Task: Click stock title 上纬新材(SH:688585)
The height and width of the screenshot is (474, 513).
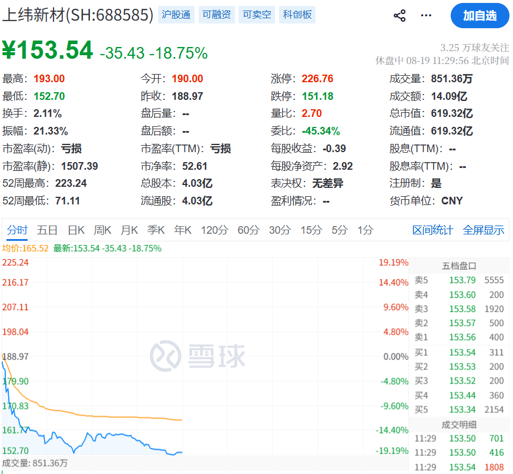Action: [78, 15]
